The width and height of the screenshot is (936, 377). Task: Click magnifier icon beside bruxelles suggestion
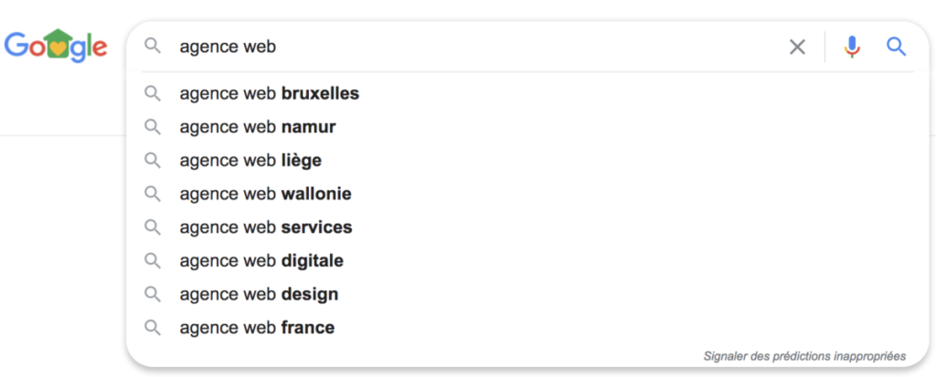153,94
